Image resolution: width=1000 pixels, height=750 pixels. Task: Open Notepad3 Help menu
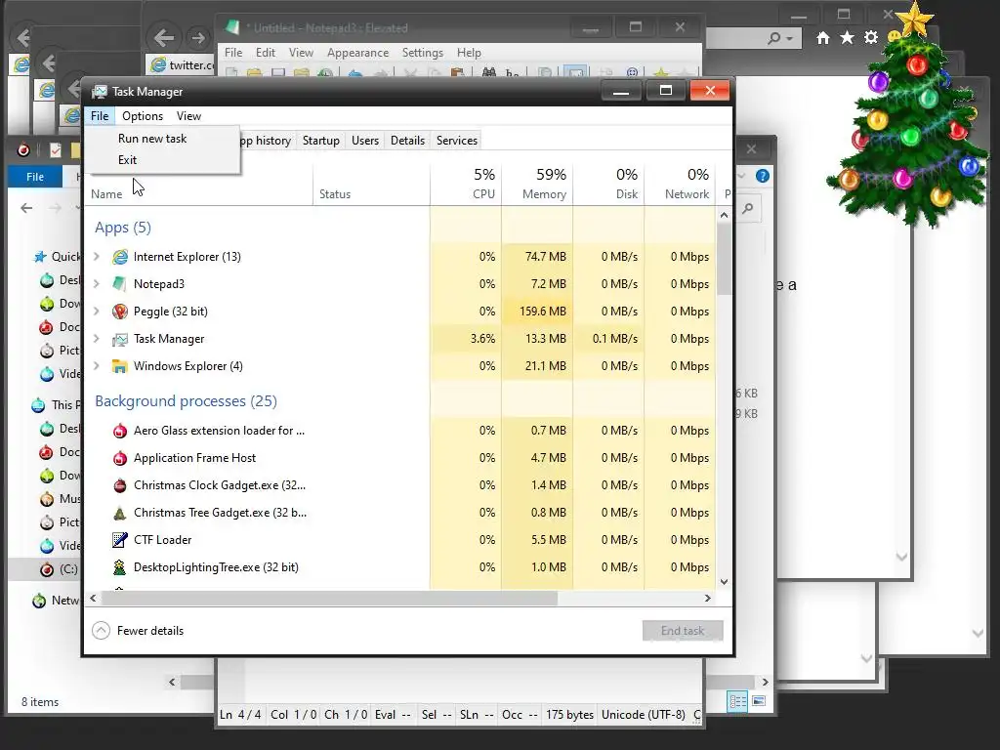pyautogui.click(x=469, y=53)
